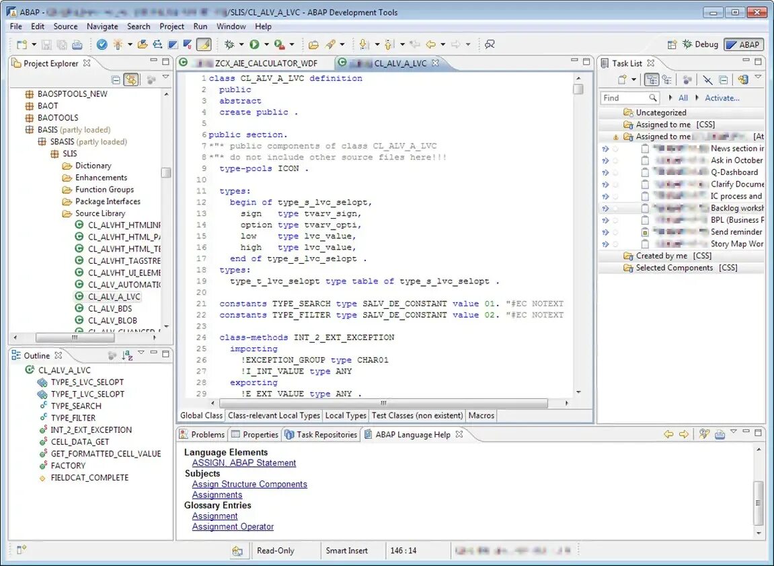This screenshot has width=774, height=566.
Task: Open the Task Repositories view tab
Action: click(321, 435)
